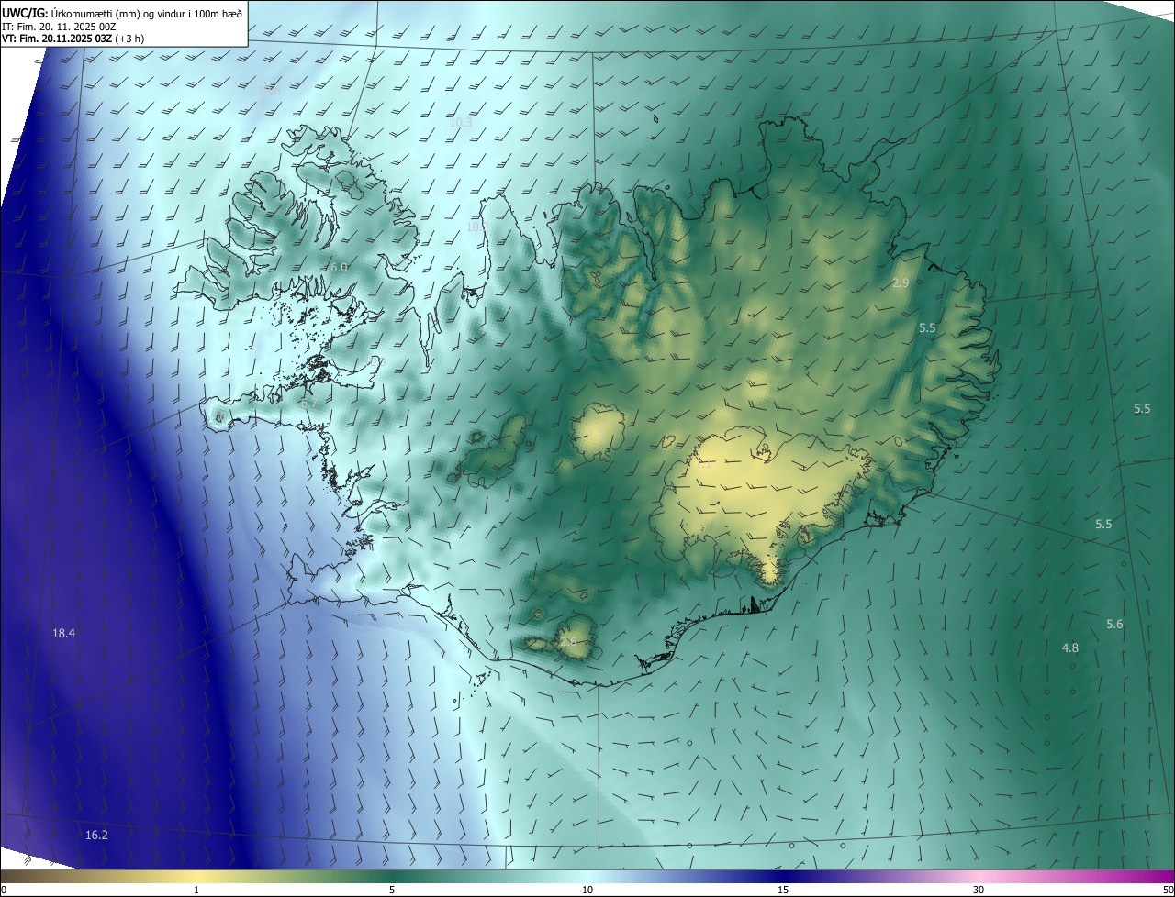
Task: Click the 6.7 value on Snæfellsnes peninsula
Action: (x=308, y=403)
